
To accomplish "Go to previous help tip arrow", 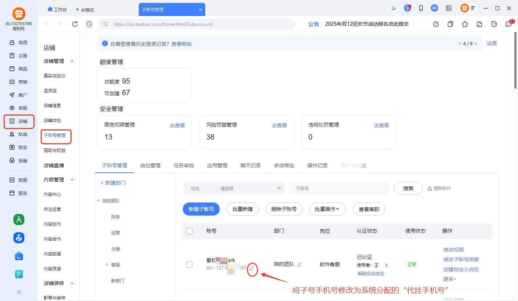I will [460, 44].
